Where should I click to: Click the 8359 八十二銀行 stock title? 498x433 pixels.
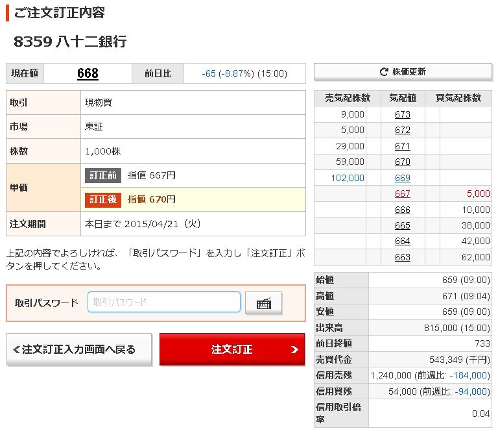tap(70, 42)
